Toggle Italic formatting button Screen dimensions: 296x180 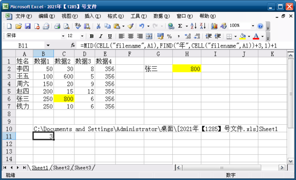tap(101, 36)
